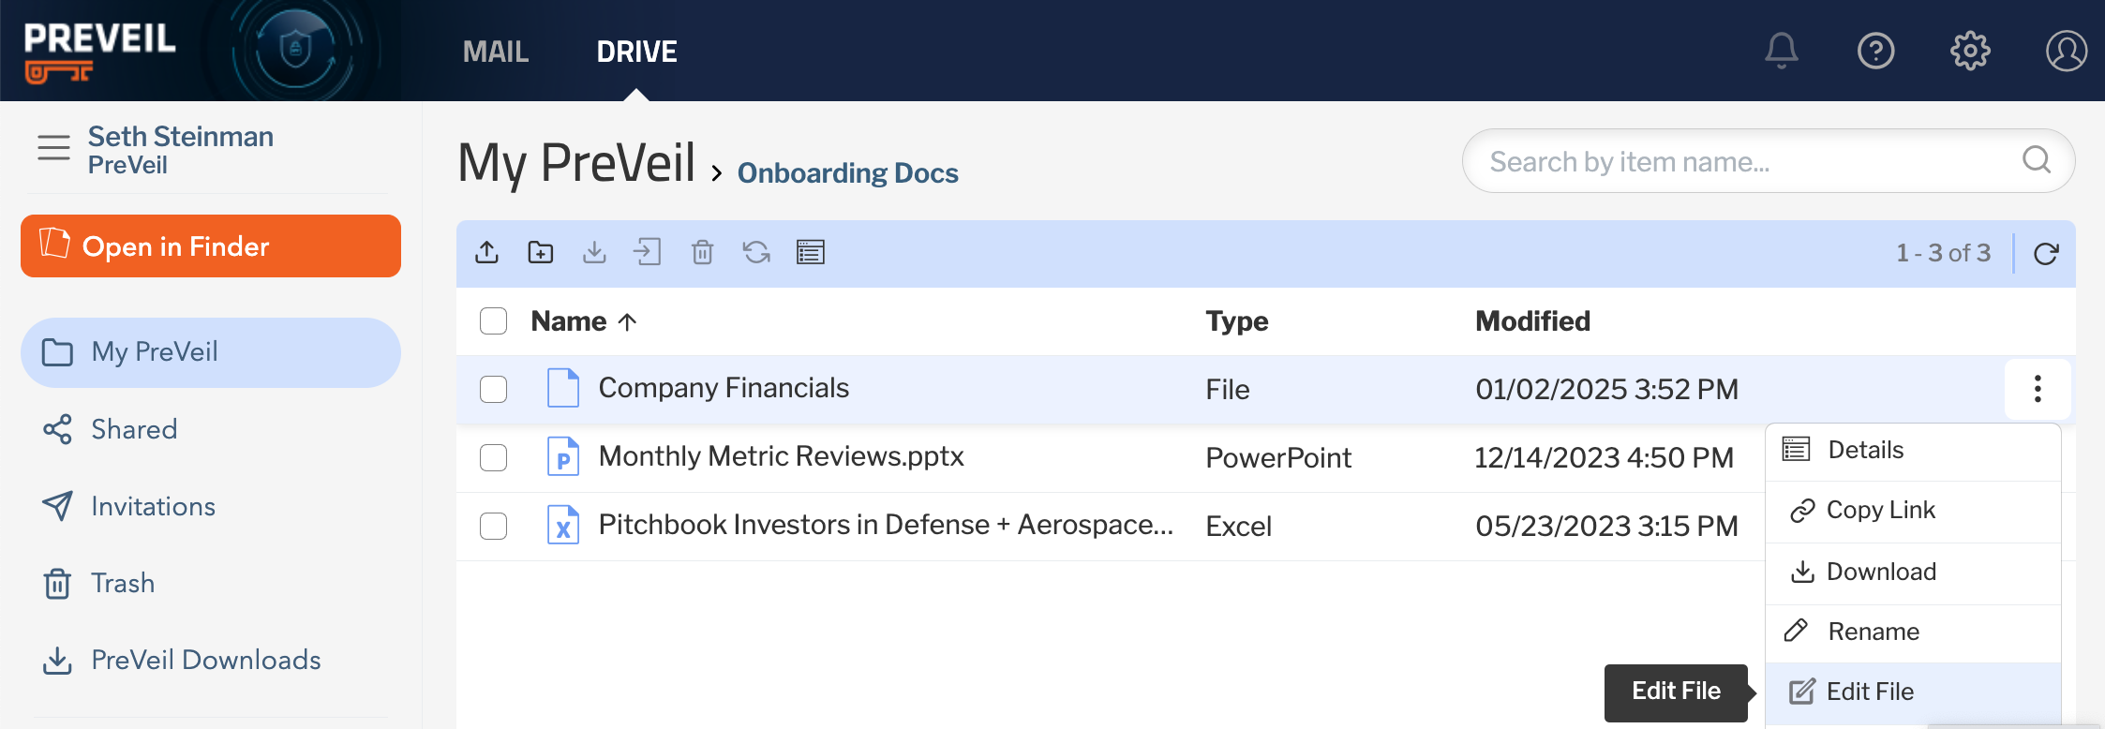
Task: Click the PowerPoint icon for Monthly Metric Reviews
Action: [563, 457]
